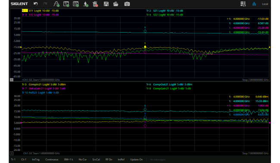Click the blue network connection icon
This screenshot has width=280, height=163.
click(x=254, y=4)
